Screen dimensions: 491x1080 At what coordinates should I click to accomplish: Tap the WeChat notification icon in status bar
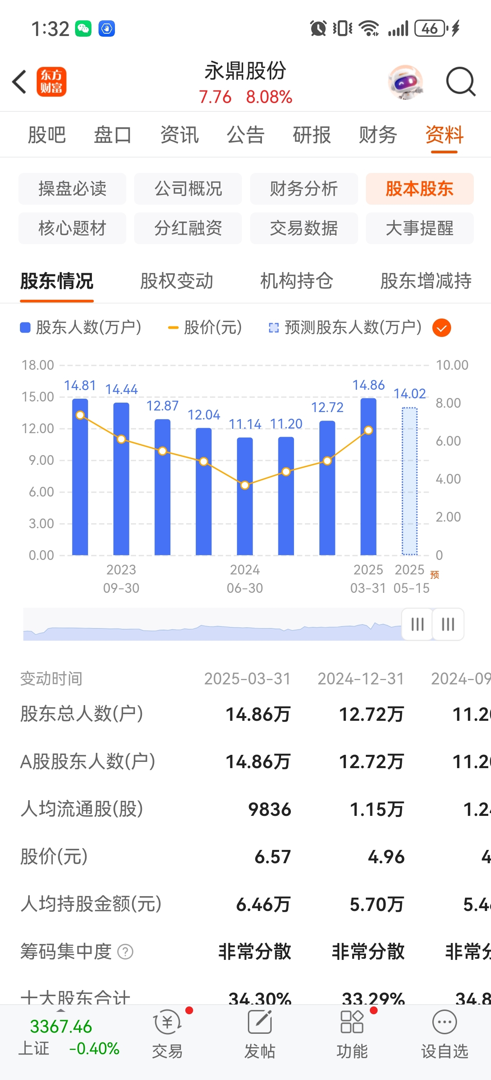(x=83, y=29)
